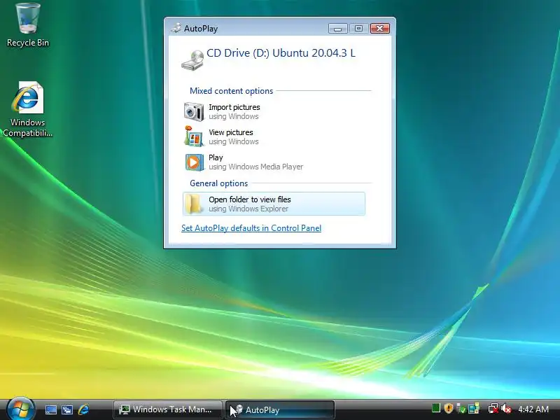Click the muted volume tray icon
Screen dimensions: 560x420
506,408
